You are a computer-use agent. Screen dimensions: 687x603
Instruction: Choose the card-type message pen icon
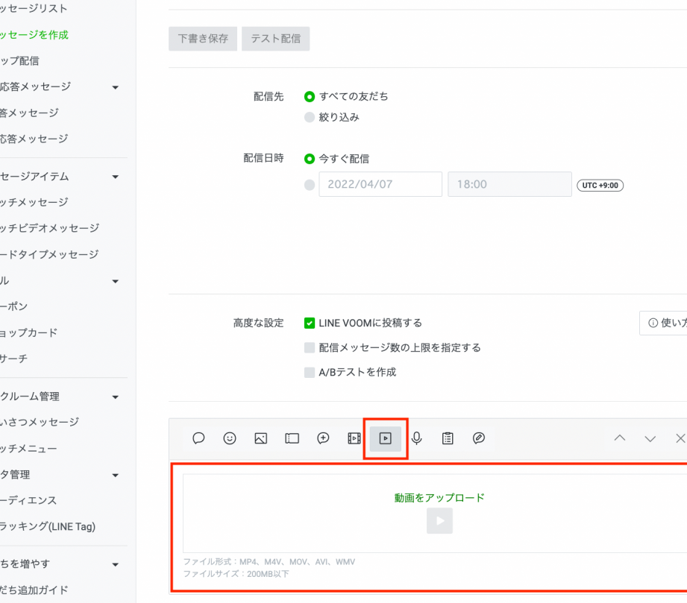(479, 438)
